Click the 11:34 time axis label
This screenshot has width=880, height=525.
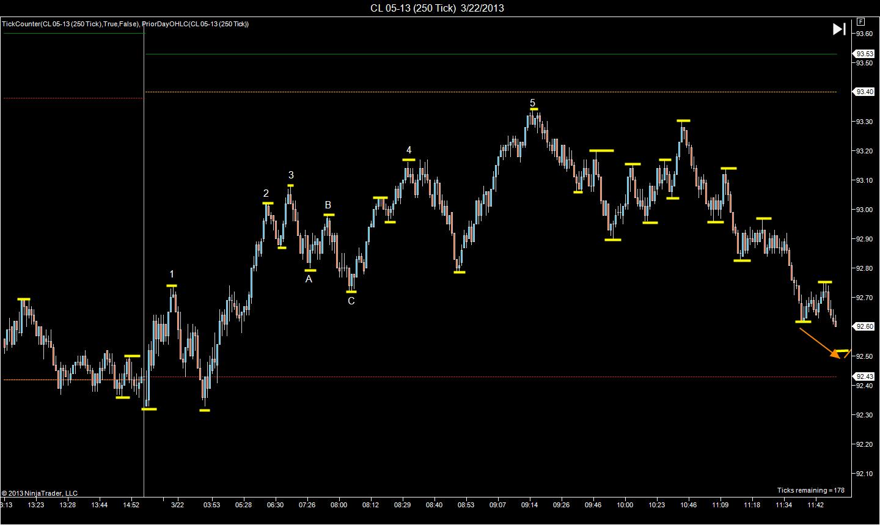coord(783,505)
